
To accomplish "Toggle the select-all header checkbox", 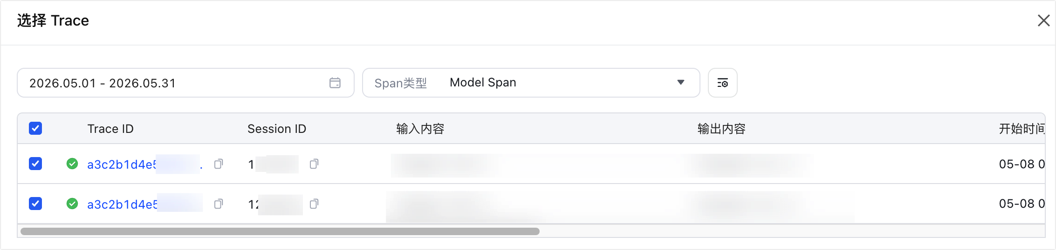I will tap(35, 128).
